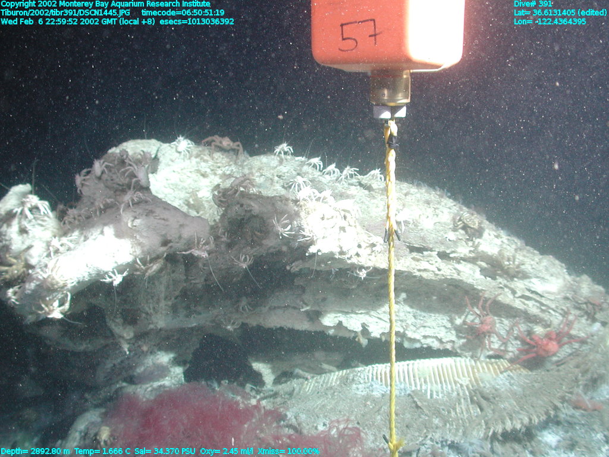This screenshot has height=457, width=609.
Task: Click the esecs=1013036392 value
Action: pyautogui.click(x=197, y=21)
